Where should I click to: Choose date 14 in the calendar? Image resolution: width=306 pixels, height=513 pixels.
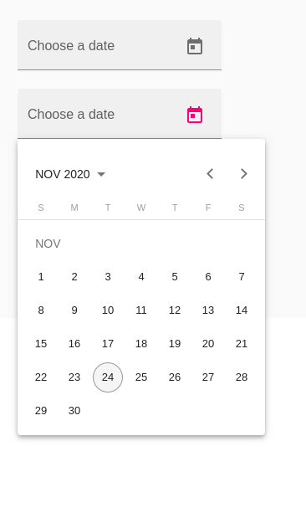coord(242,310)
